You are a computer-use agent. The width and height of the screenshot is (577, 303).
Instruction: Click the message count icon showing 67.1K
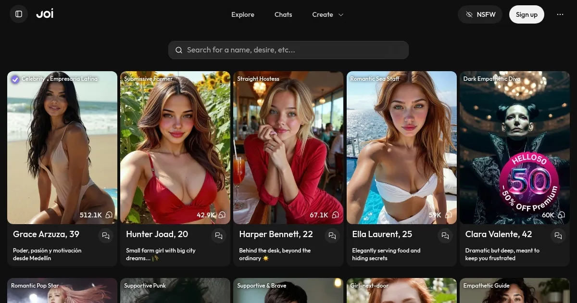coord(335,215)
